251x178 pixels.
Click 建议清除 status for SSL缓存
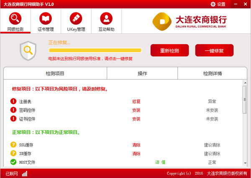[212, 145]
